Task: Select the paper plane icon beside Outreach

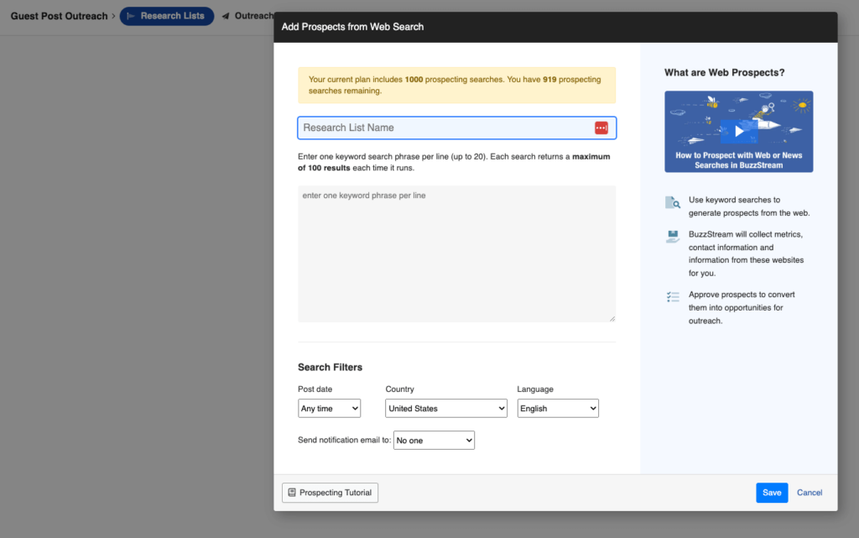Action: (226, 16)
